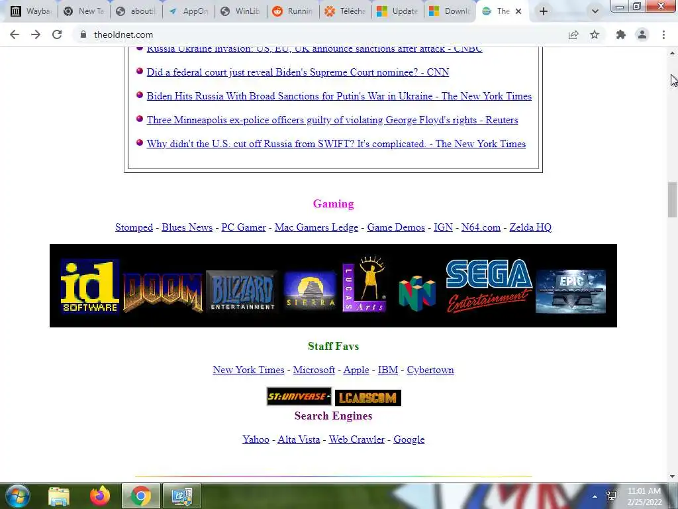
Task: Bookmark this page with the star icon
Action: pos(595,34)
